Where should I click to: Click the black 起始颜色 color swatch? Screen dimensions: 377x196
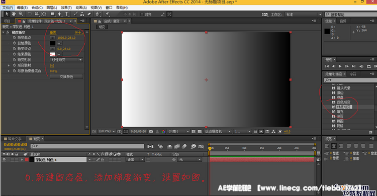tap(53, 43)
